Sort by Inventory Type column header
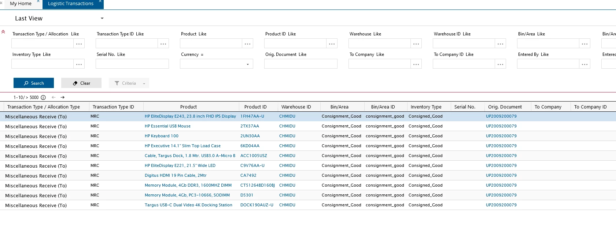 (x=426, y=107)
